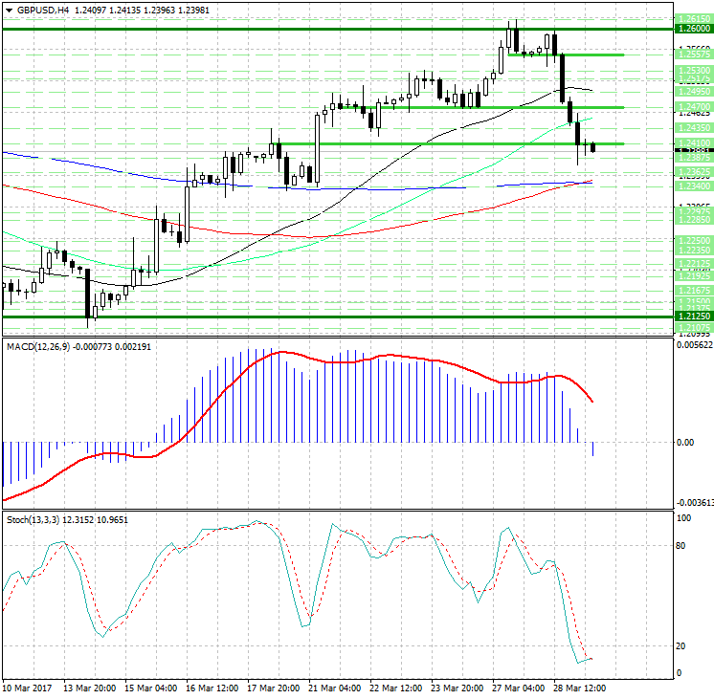Screen dimensions: 714x699
Task: Click the 1.21075 price label
Action: pyautogui.click(x=694, y=328)
